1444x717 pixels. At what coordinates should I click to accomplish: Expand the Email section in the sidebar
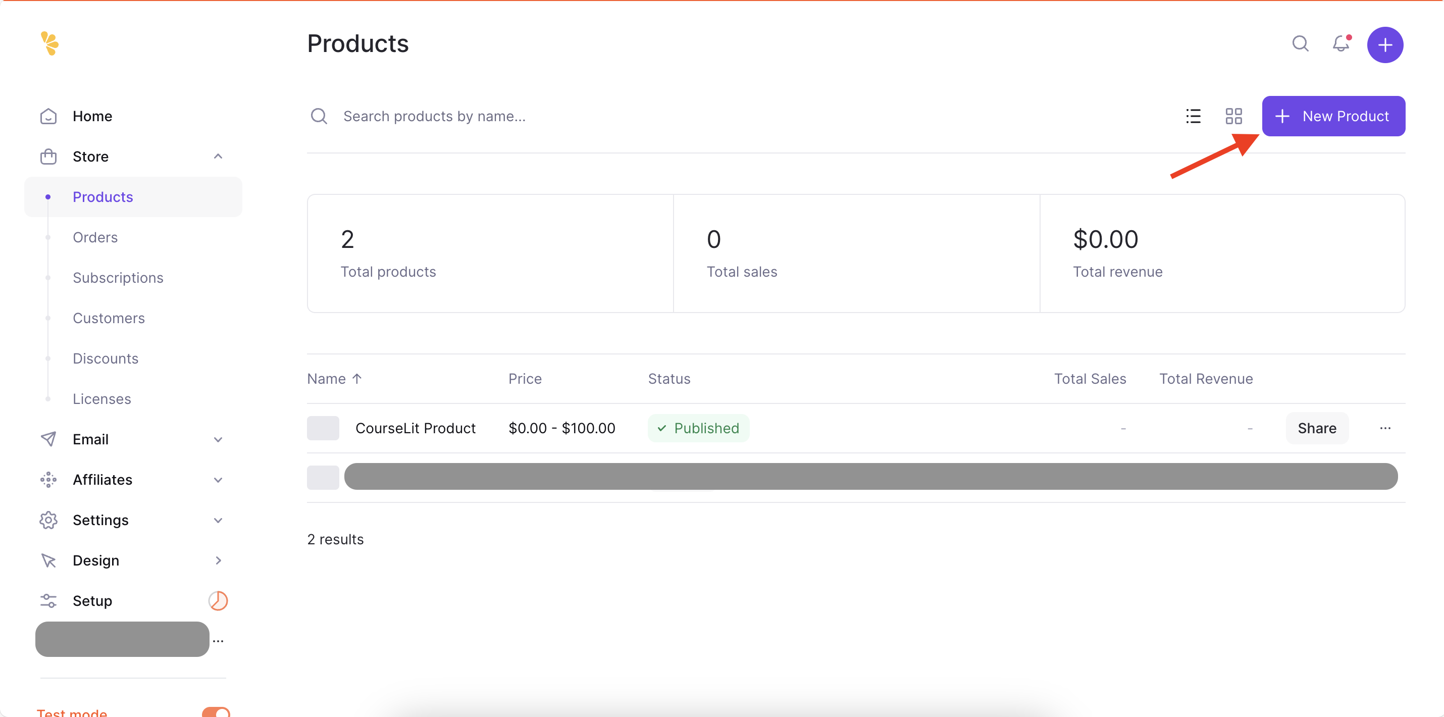pyautogui.click(x=218, y=439)
